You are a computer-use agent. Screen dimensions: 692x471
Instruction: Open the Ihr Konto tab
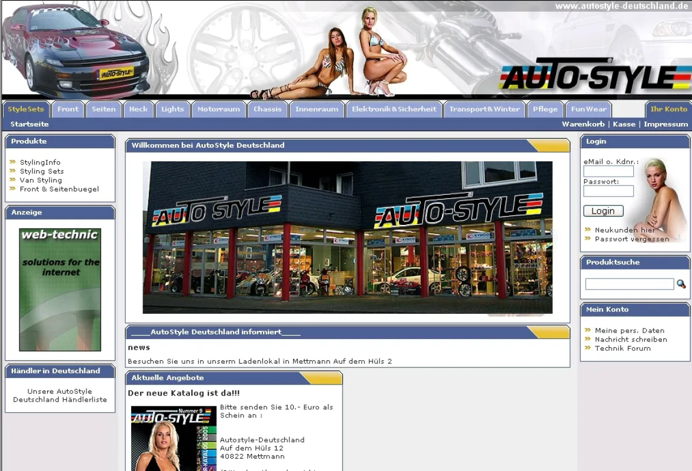tap(669, 109)
